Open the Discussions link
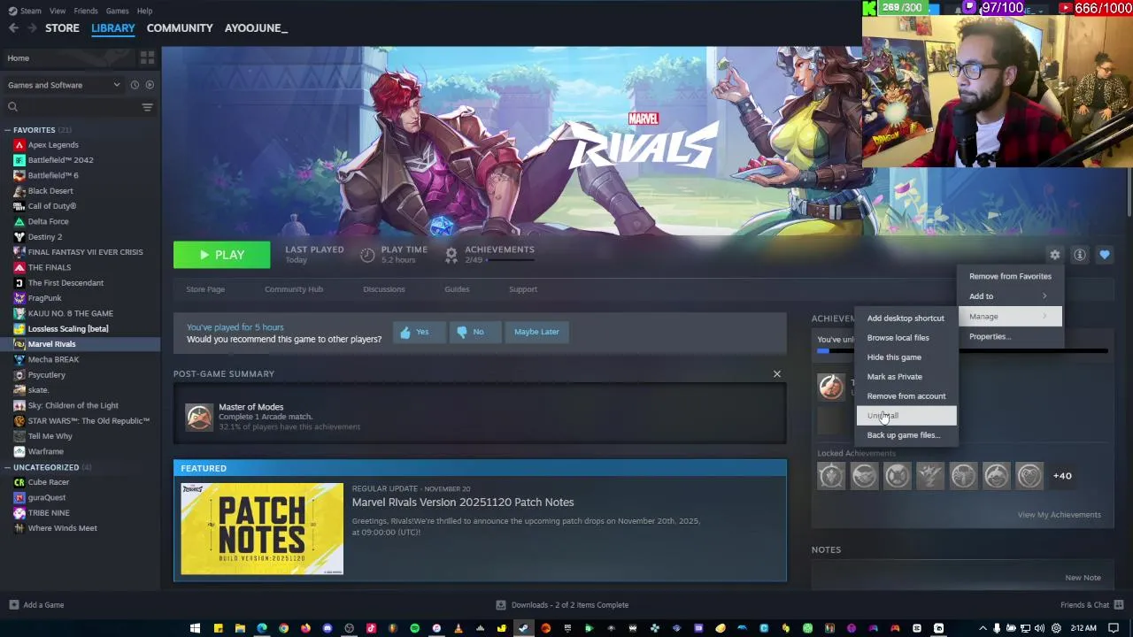 (384, 289)
